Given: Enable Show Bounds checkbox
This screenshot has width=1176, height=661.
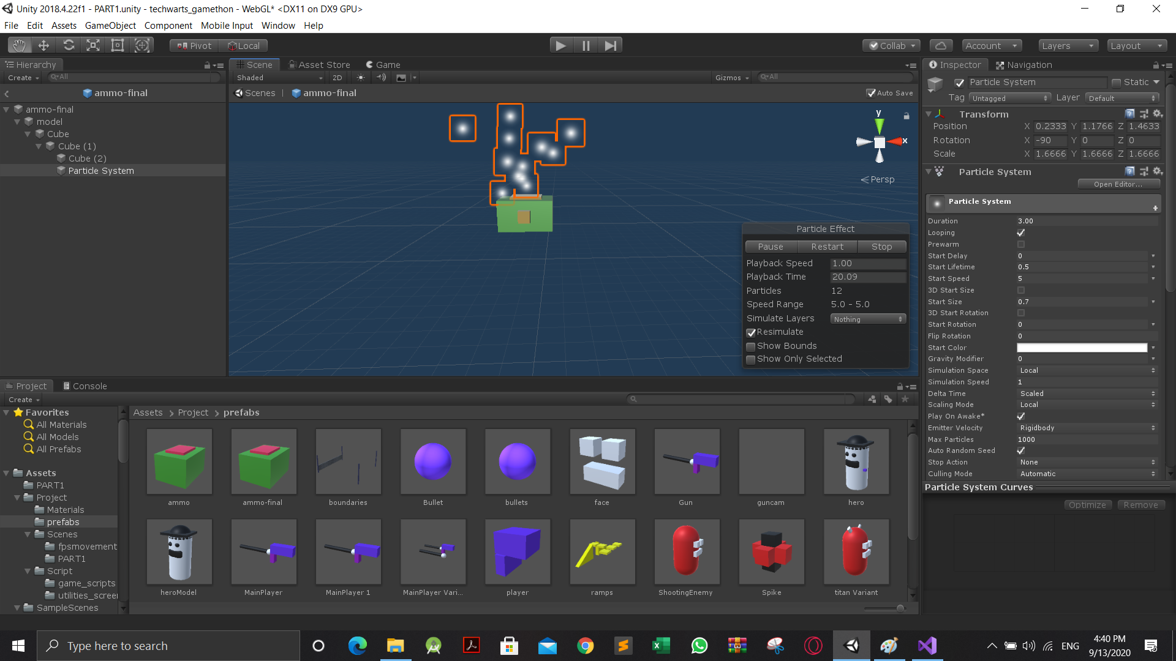Looking at the screenshot, I should (x=751, y=346).
